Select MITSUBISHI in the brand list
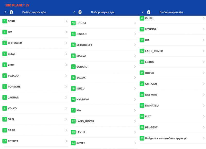The width and height of the screenshot is (206, 149). pos(84,45)
